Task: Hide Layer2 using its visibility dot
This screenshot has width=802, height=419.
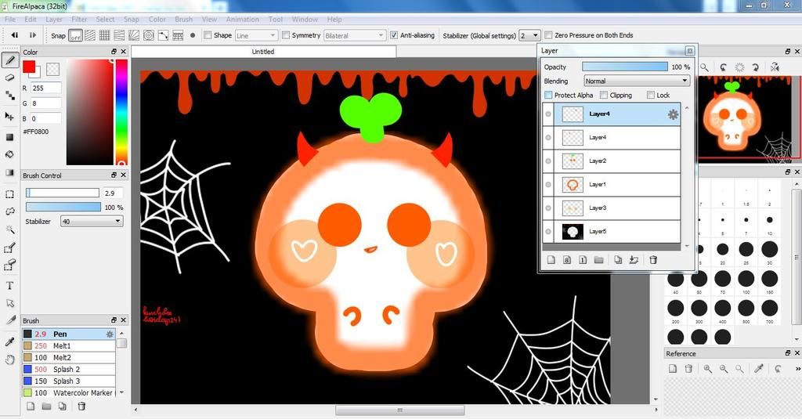Action: [548, 161]
